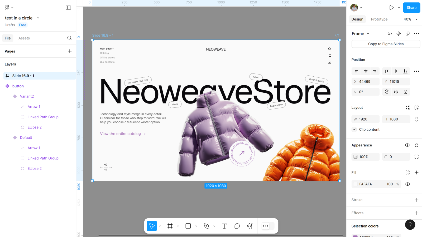Toggle fill visibility eye icon
Viewport: 422px width, 237px height.
[407, 184]
